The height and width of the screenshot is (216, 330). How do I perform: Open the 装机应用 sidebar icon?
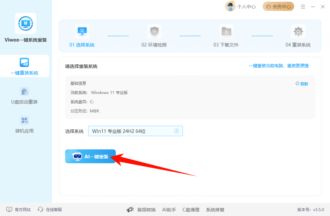pyautogui.click(x=24, y=120)
